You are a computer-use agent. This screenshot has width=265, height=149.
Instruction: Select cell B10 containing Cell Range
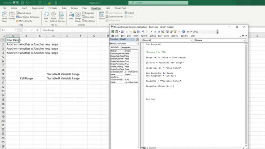[26, 78]
